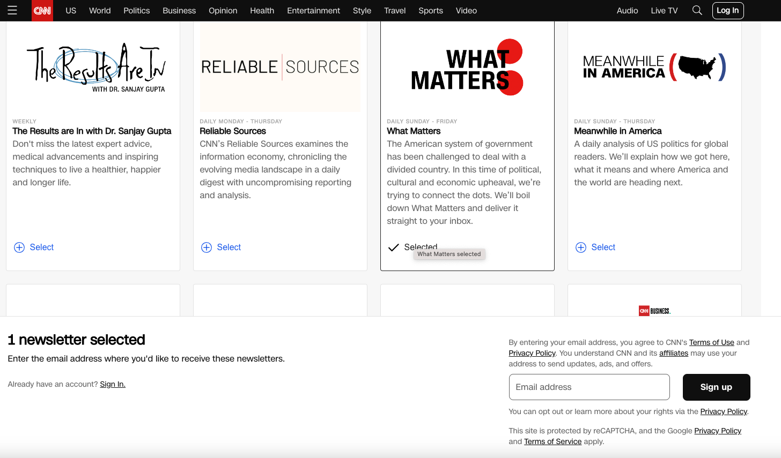Click the Reliable Sources logo image
The height and width of the screenshot is (458, 781).
pos(280,67)
